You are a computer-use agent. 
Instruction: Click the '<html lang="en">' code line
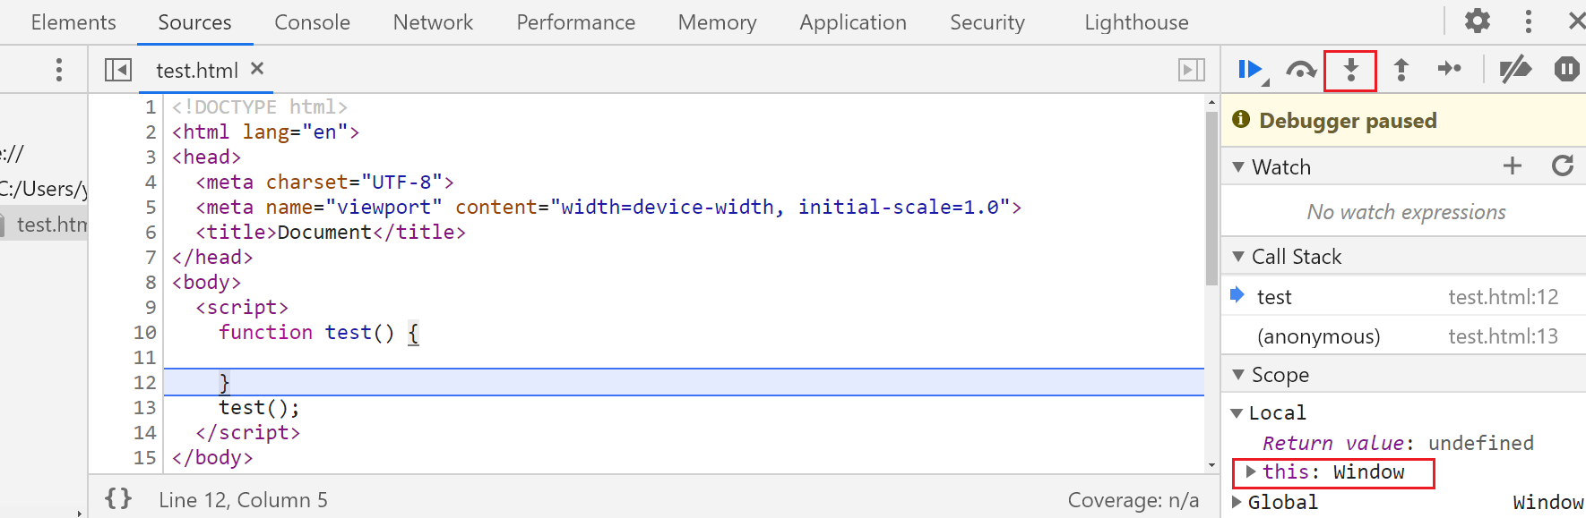pyautogui.click(x=265, y=132)
